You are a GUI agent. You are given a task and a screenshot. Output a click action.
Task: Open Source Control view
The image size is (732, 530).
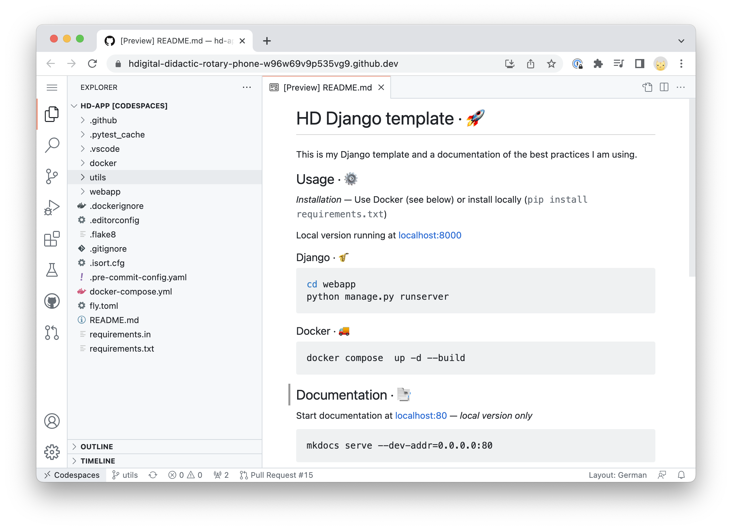pyautogui.click(x=52, y=176)
